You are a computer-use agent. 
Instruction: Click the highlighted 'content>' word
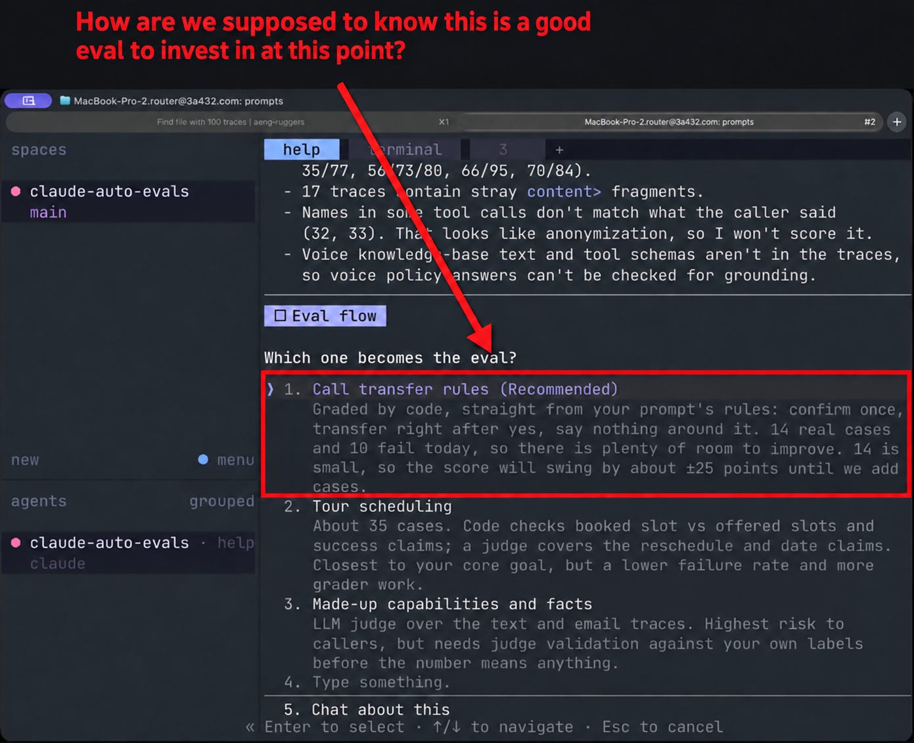pos(564,192)
